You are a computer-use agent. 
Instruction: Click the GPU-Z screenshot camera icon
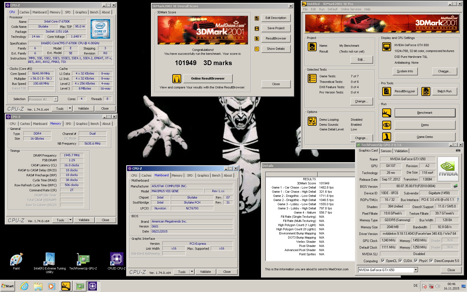458,150
